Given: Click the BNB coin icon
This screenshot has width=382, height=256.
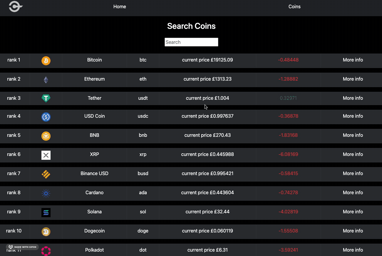Looking at the screenshot, I should [46, 136].
